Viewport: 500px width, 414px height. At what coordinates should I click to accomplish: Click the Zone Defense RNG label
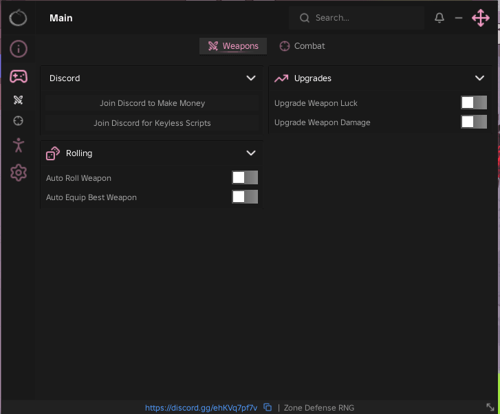pyautogui.click(x=319, y=408)
